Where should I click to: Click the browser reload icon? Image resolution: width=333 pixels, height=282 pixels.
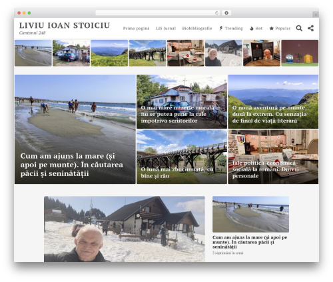216,13
